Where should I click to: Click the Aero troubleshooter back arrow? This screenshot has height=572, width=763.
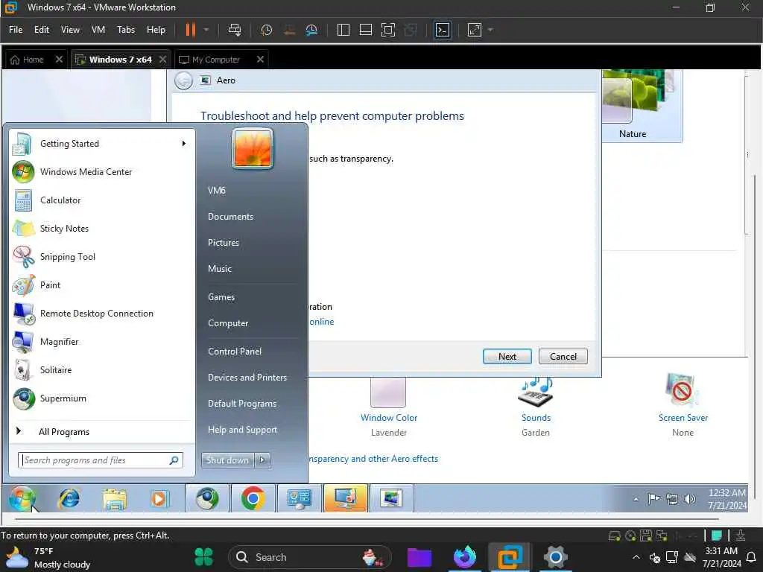click(x=183, y=80)
